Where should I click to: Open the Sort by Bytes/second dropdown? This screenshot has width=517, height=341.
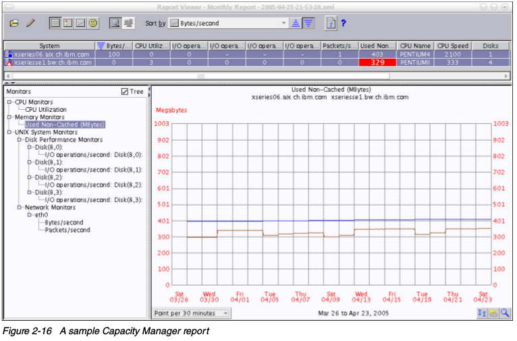point(284,23)
